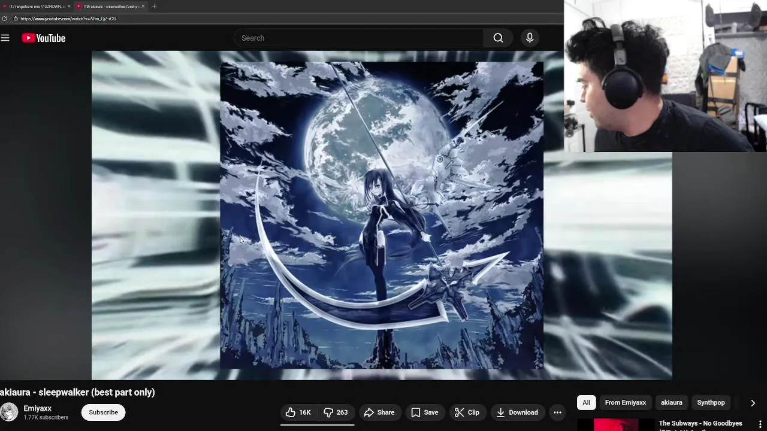Like the video with 16K thumbs up
Viewport: 767px width, 431px height.
coord(298,412)
